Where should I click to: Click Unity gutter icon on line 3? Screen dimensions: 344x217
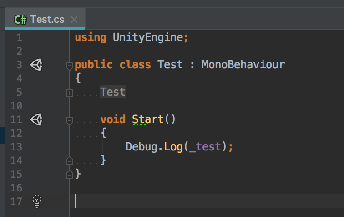(36, 65)
